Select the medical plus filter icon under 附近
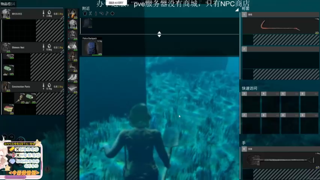The height and width of the screenshot is (180, 320). click(x=112, y=14)
